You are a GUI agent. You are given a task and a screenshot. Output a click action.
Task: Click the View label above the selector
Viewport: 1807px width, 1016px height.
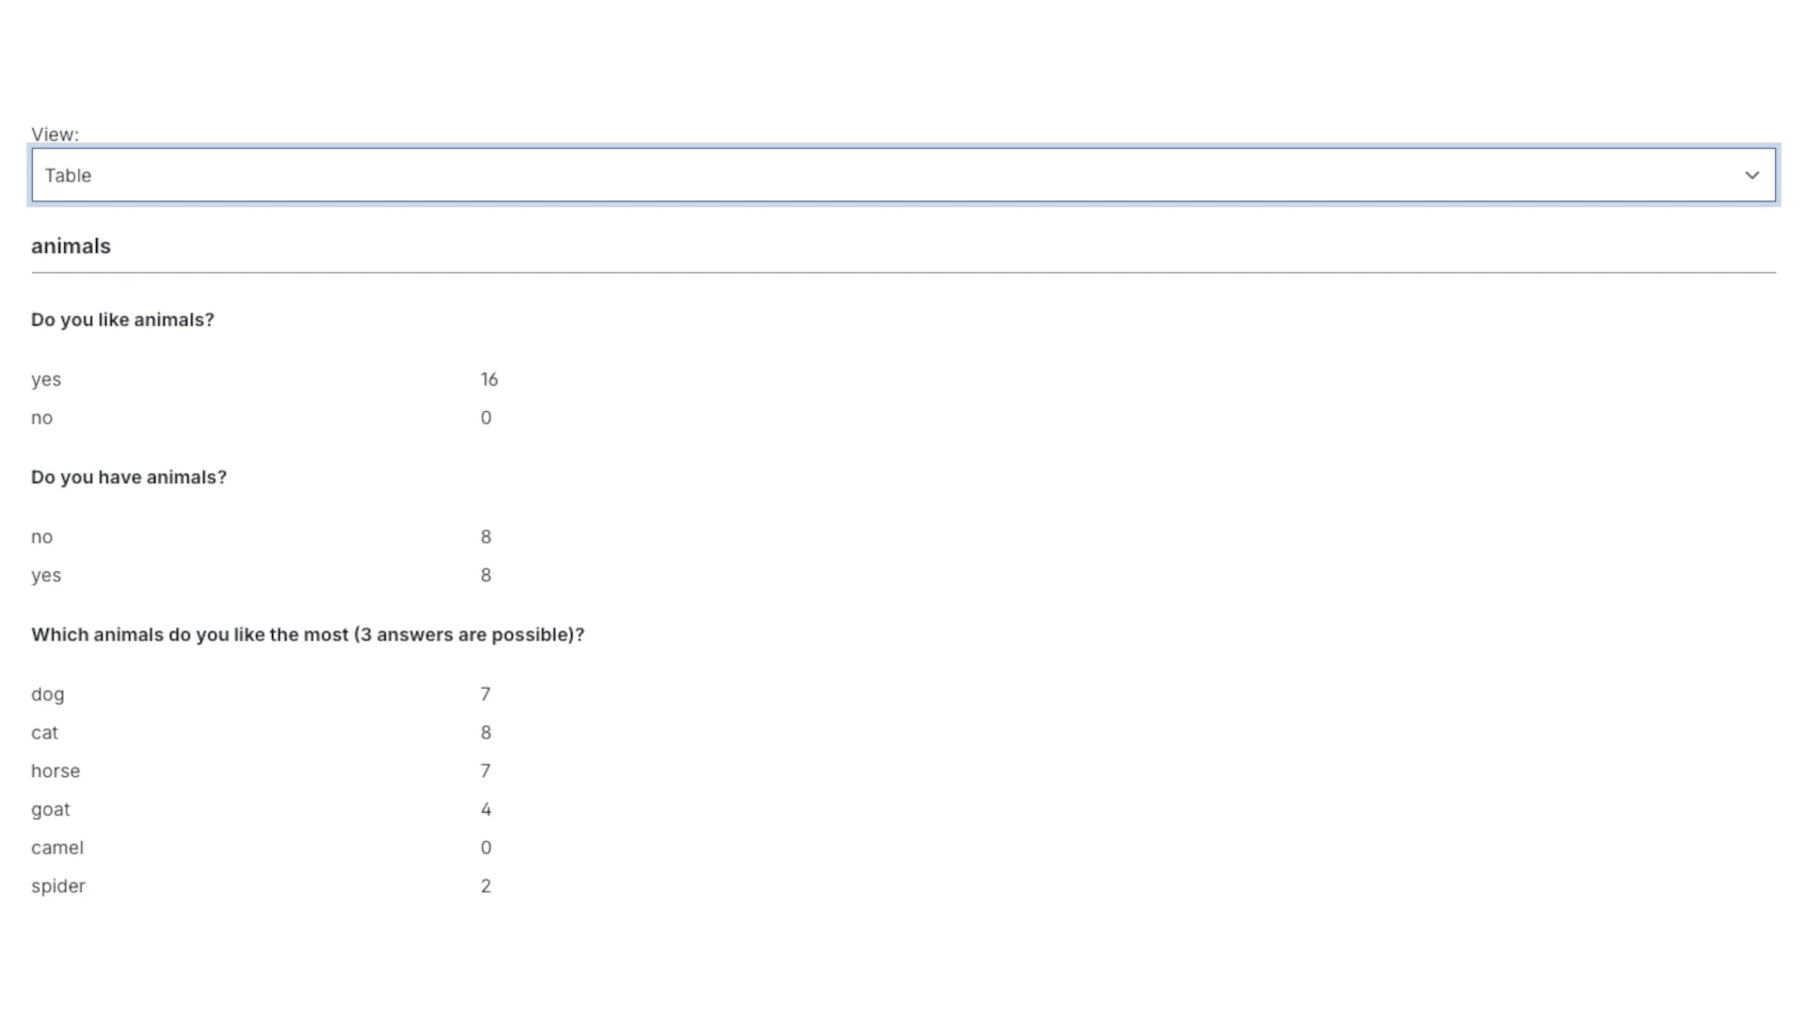pos(54,134)
